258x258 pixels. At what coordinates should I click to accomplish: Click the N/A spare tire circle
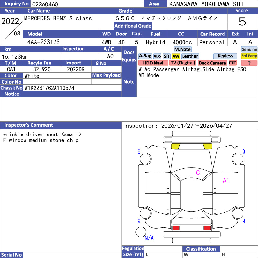[x=141, y=232]
